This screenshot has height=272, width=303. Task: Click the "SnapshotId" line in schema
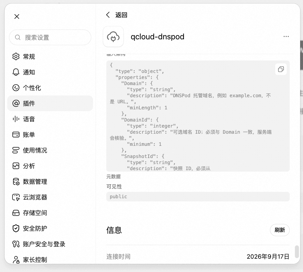143,156
